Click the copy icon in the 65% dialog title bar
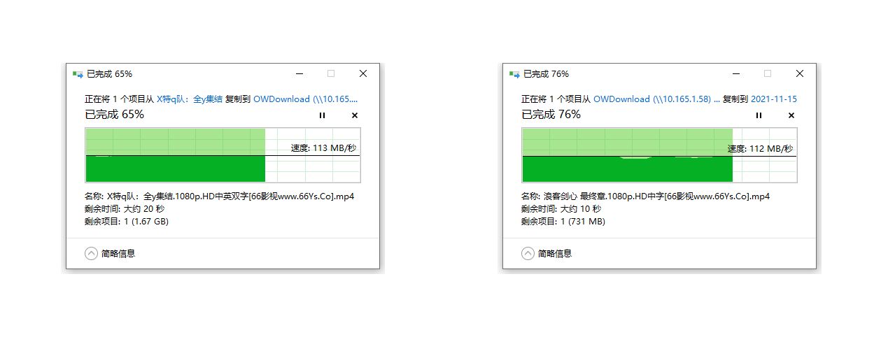The height and width of the screenshot is (351, 888). pos(78,73)
